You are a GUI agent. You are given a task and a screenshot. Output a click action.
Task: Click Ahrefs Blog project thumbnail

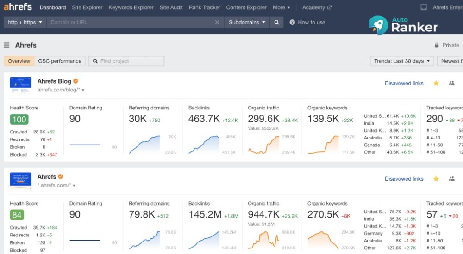point(20,85)
